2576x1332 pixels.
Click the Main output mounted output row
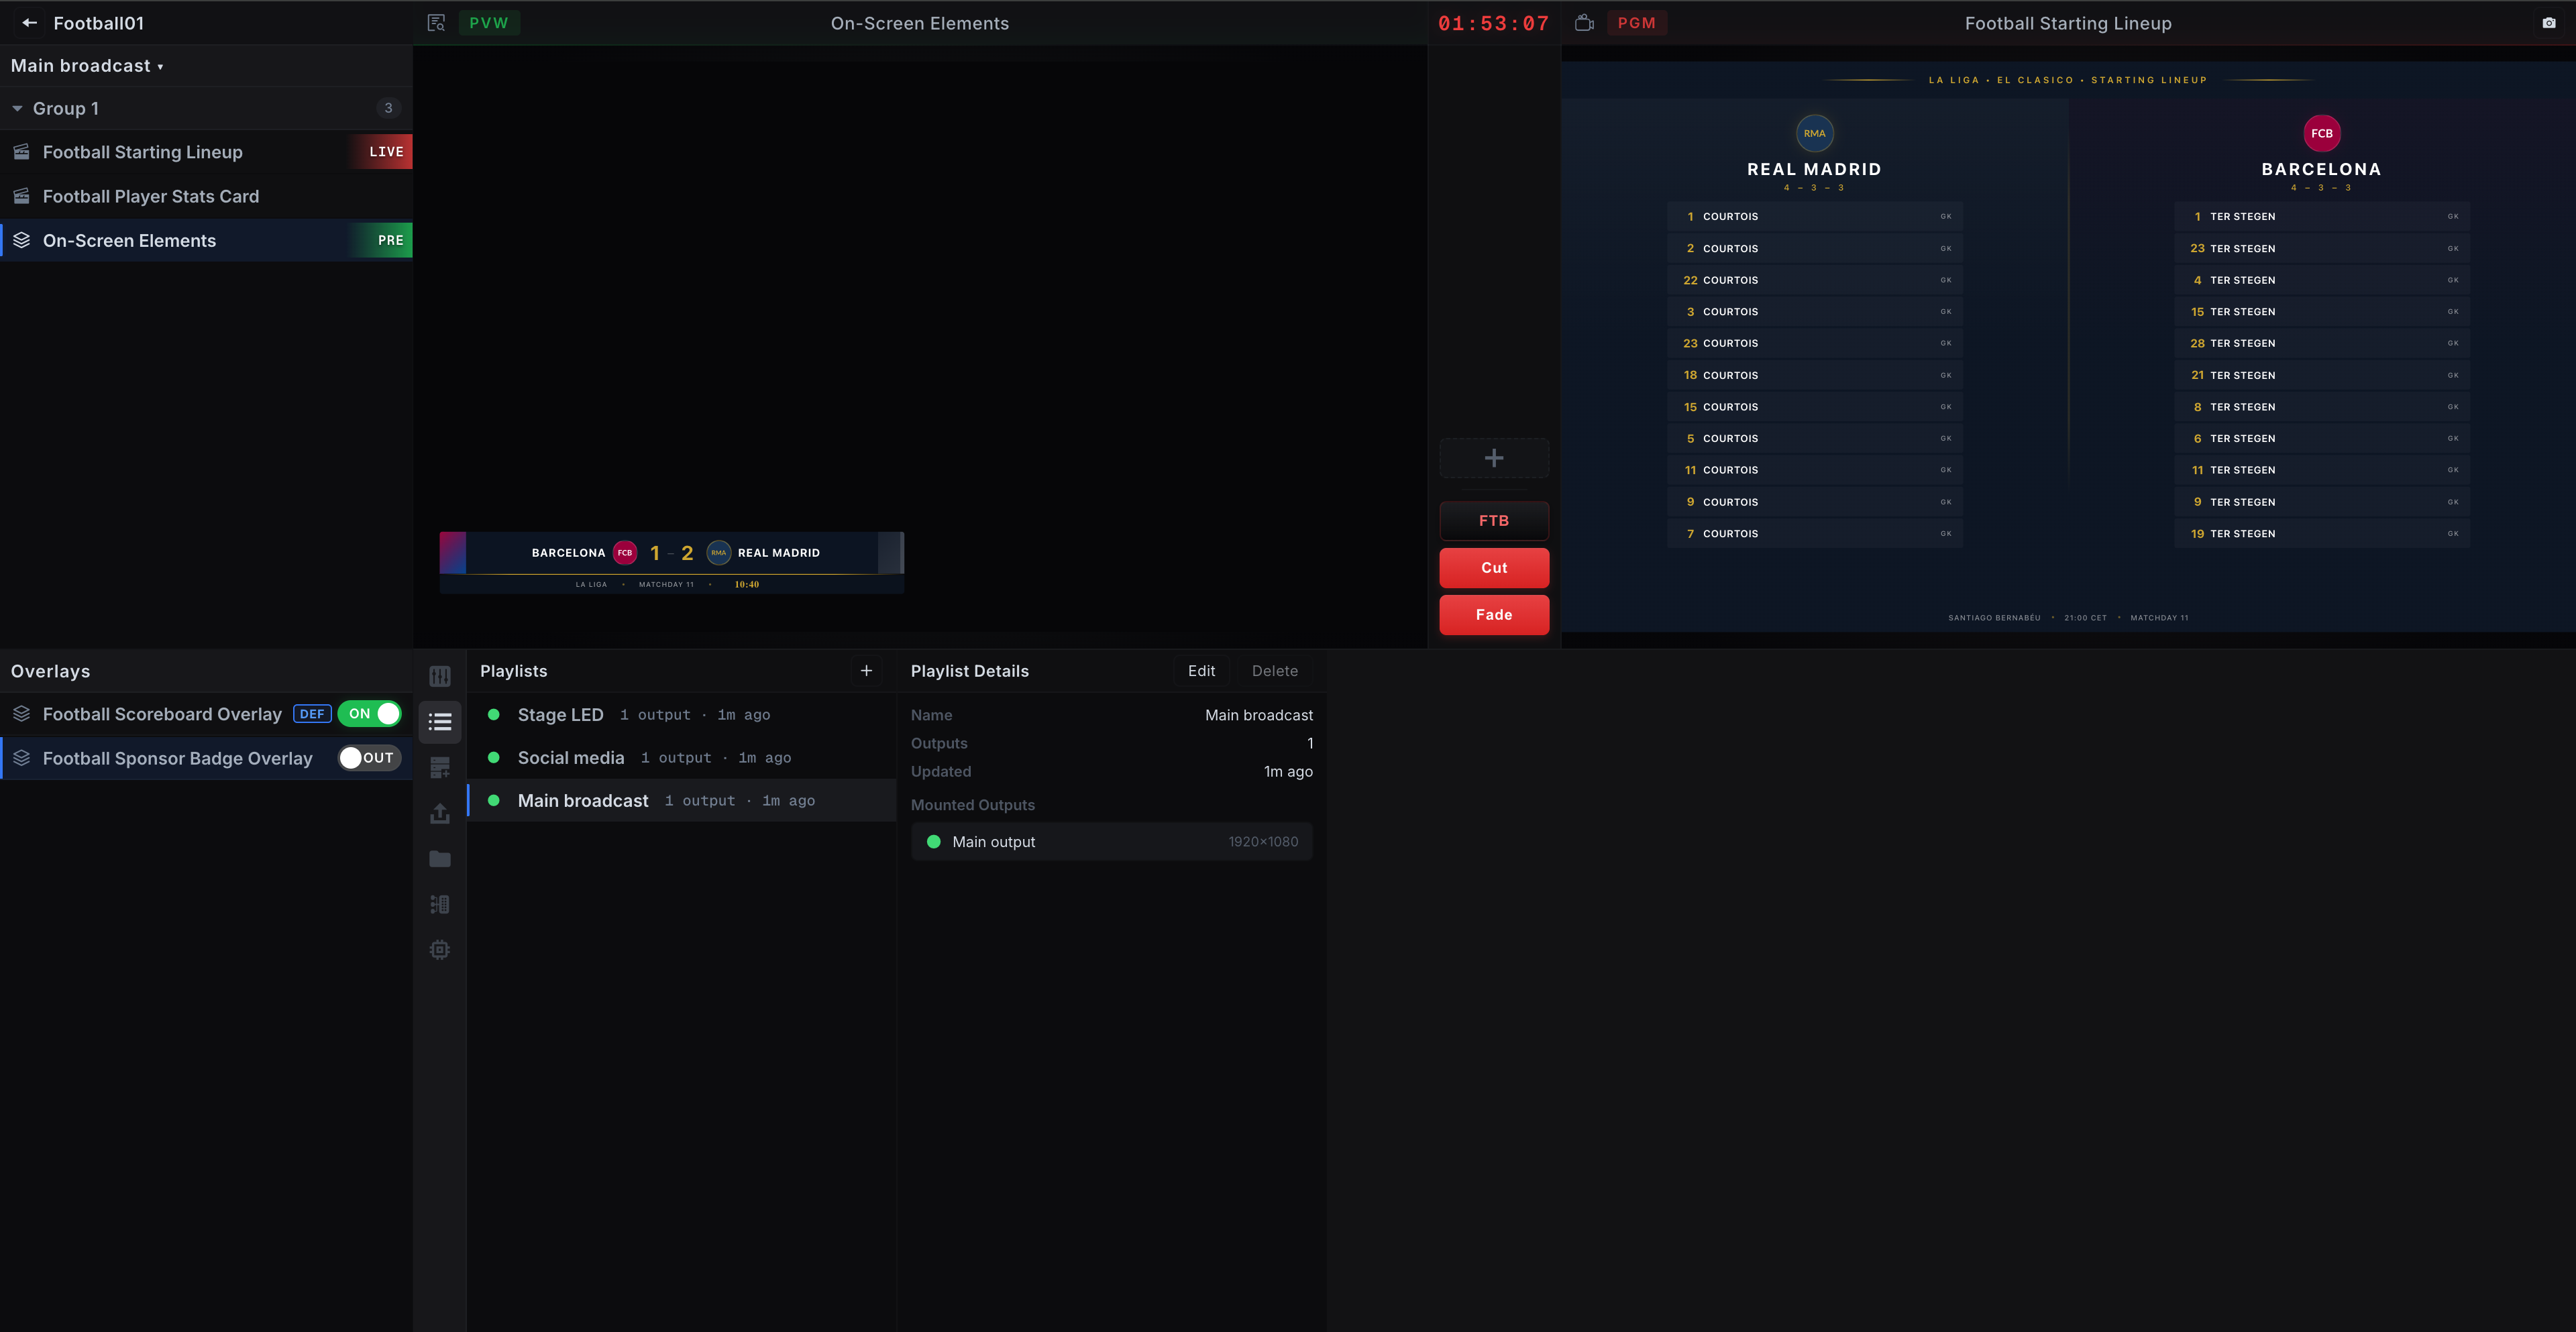(1112, 842)
